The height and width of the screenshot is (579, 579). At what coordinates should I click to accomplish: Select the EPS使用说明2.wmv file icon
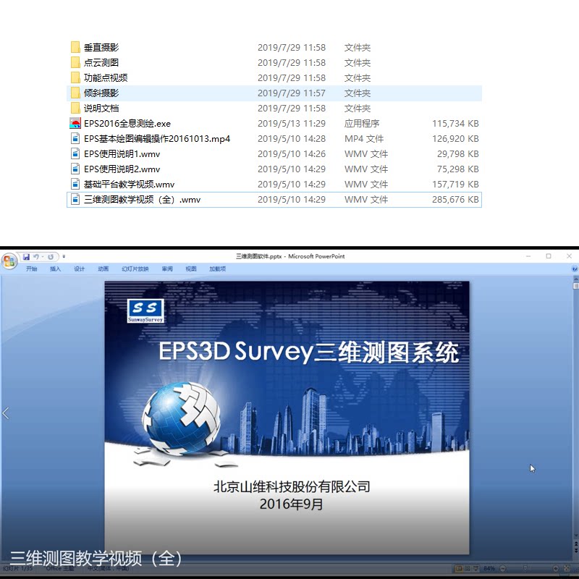pos(75,169)
